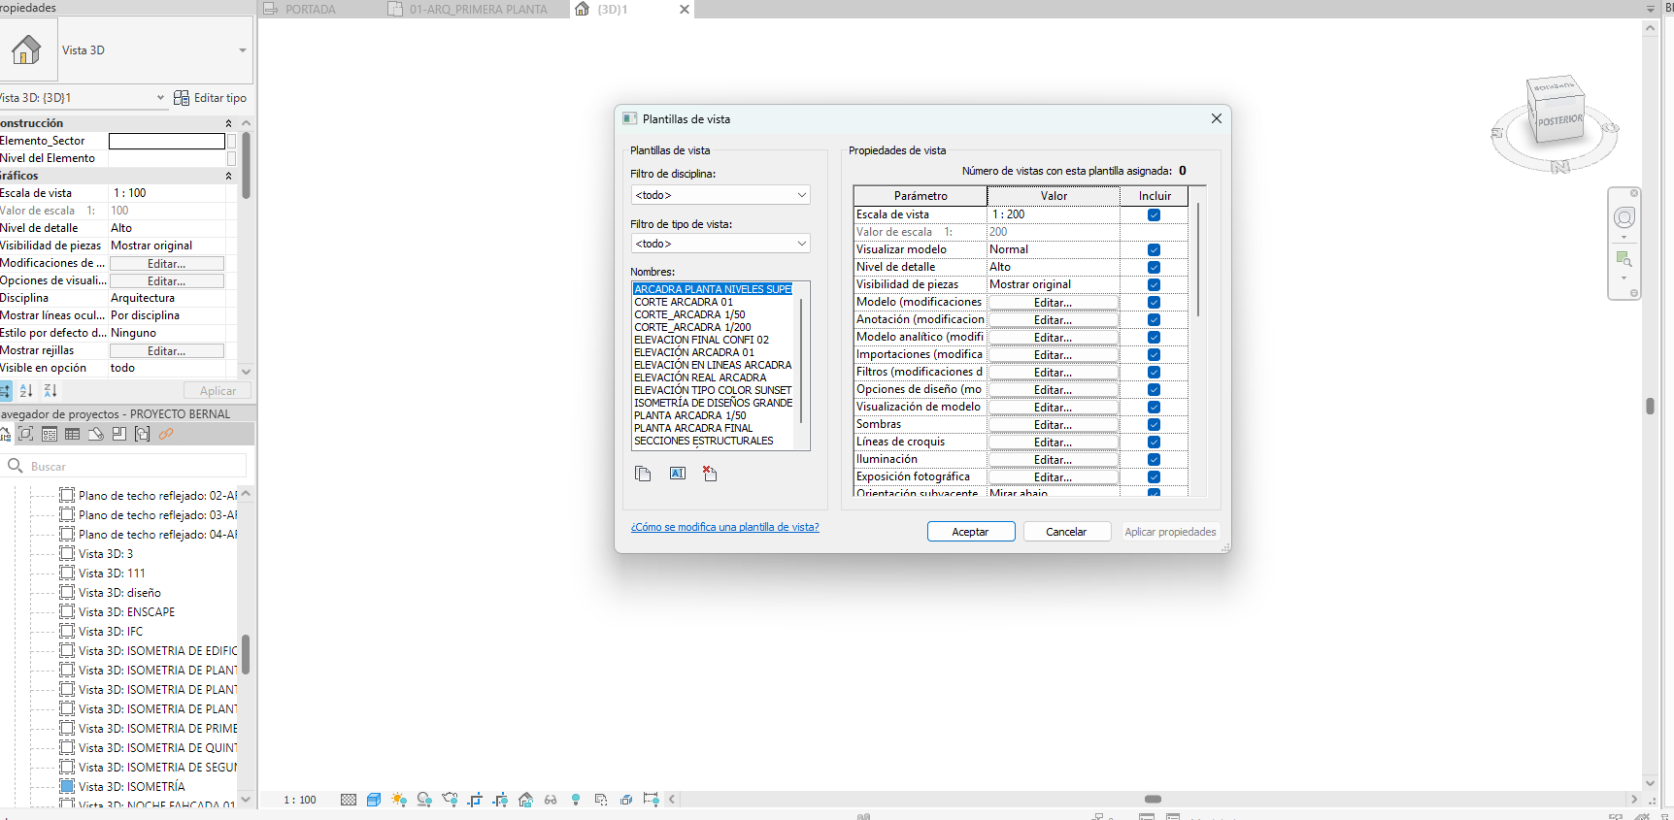Click the visual style cube icon
The height and width of the screenshot is (820, 1674).
(x=374, y=800)
